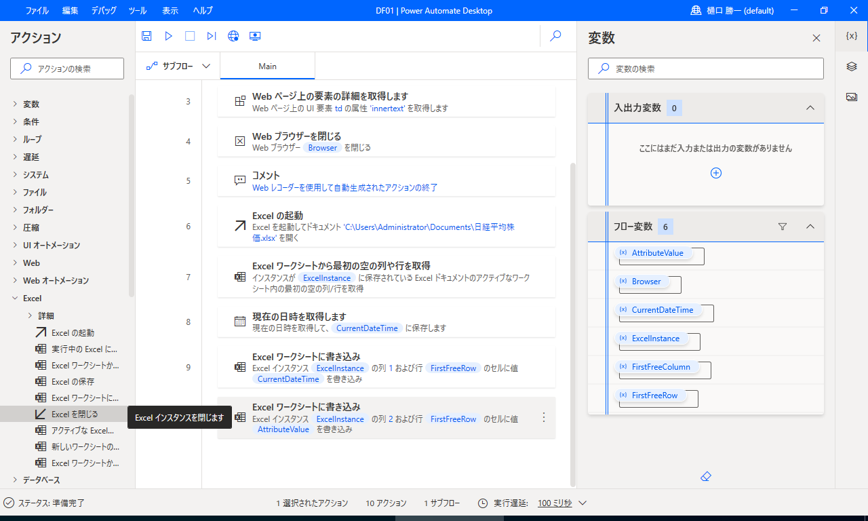This screenshot has width=868, height=521.
Task: Save the flow with the floppy disk icon
Action: [146, 36]
